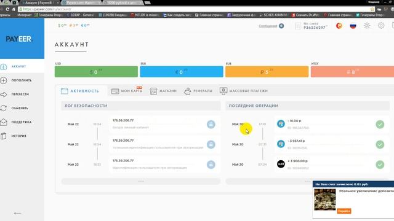Open Поддержка in the sidebar
This screenshot has height=221, width=394.
[22, 122]
